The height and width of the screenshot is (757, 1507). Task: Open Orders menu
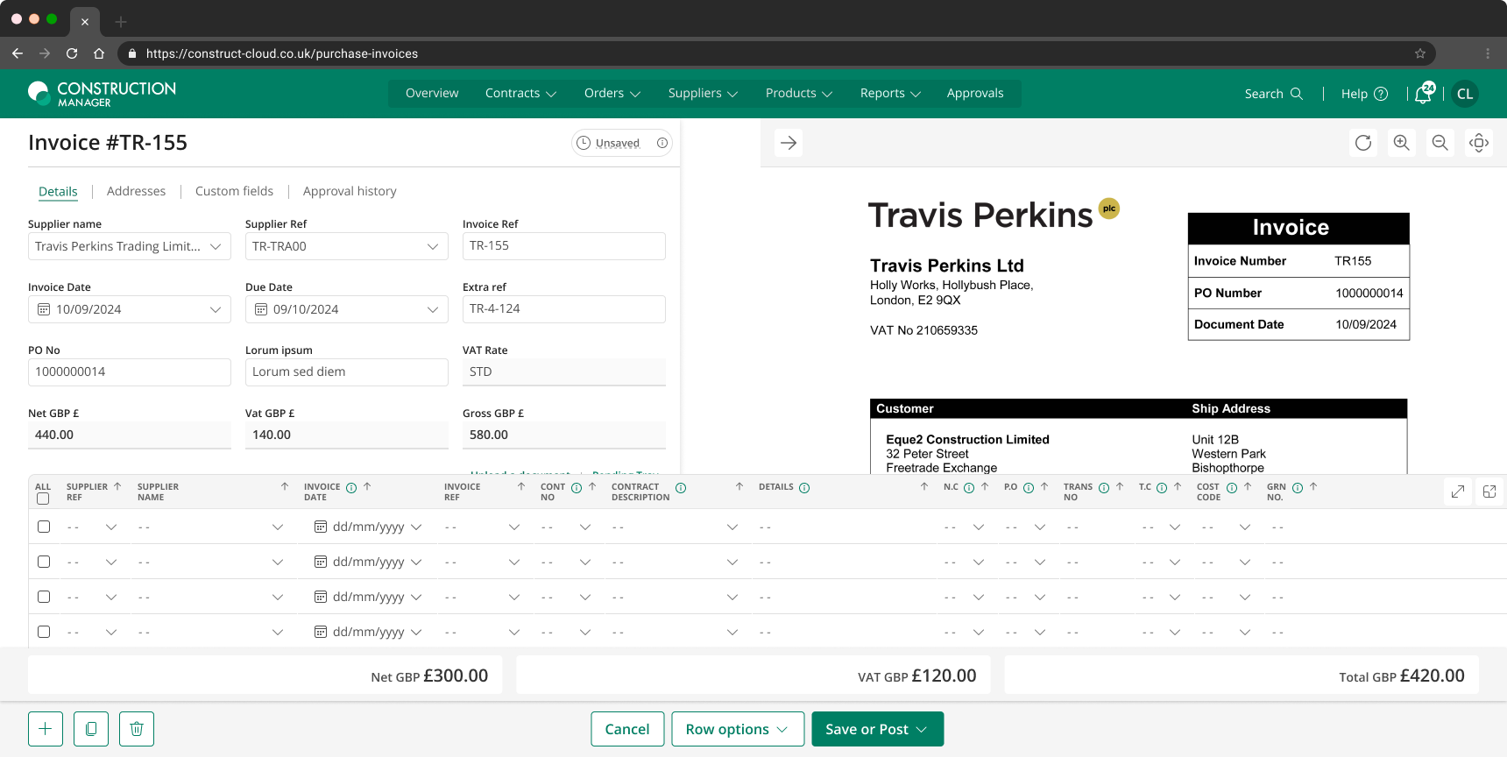coord(612,93)
